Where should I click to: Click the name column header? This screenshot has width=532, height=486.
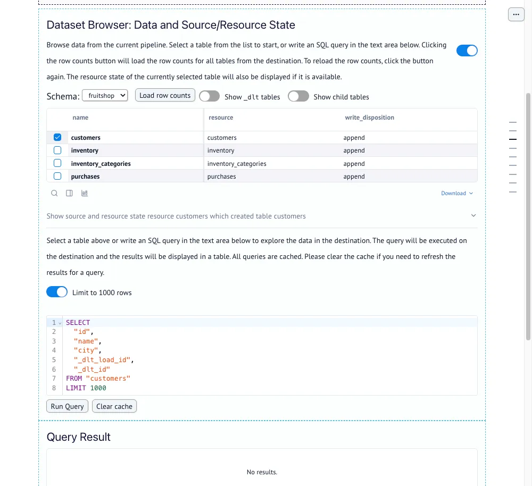(x=80, y=118)
